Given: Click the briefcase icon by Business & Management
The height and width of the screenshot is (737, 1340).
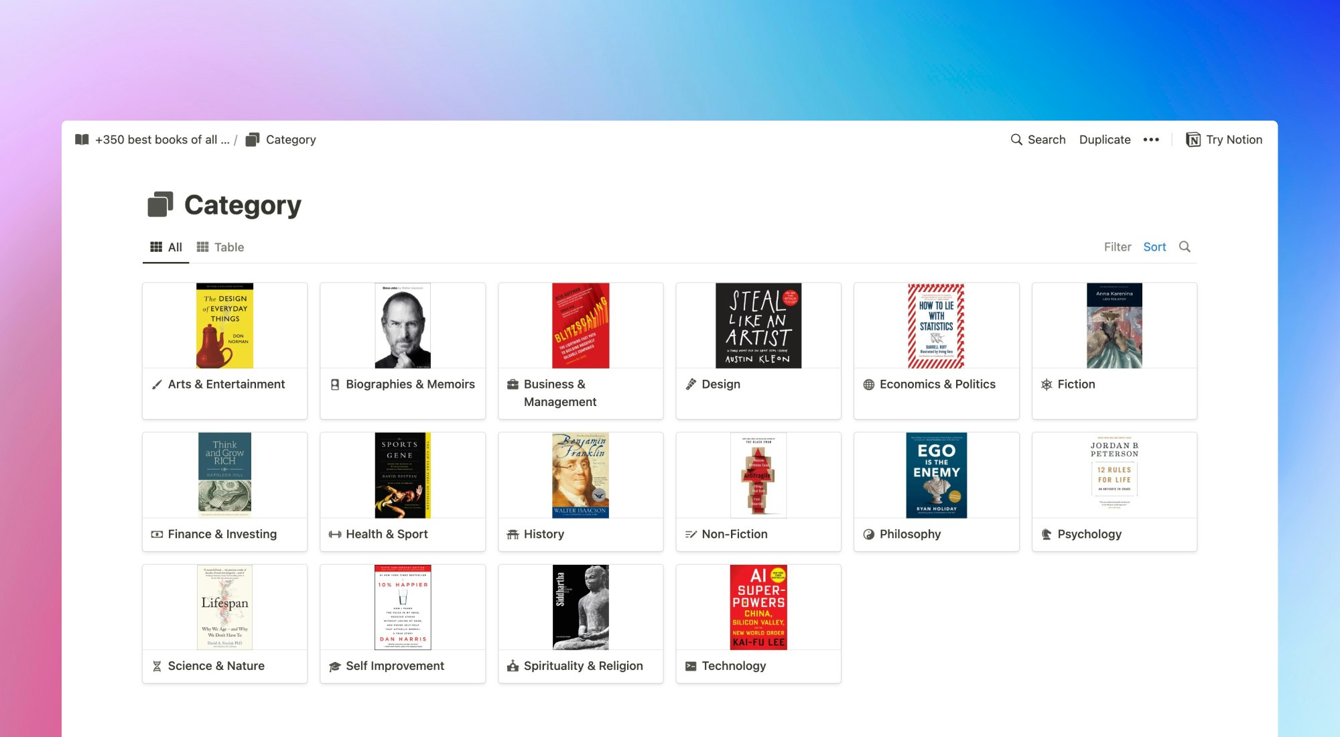Looking at the screenshot, I should 513,384.
